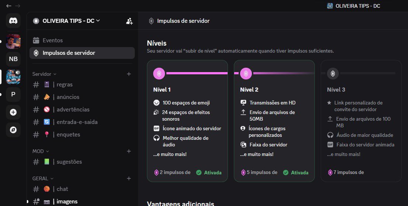
Task: Click the Nível 2 heading
Action: (x=249, y=90)
